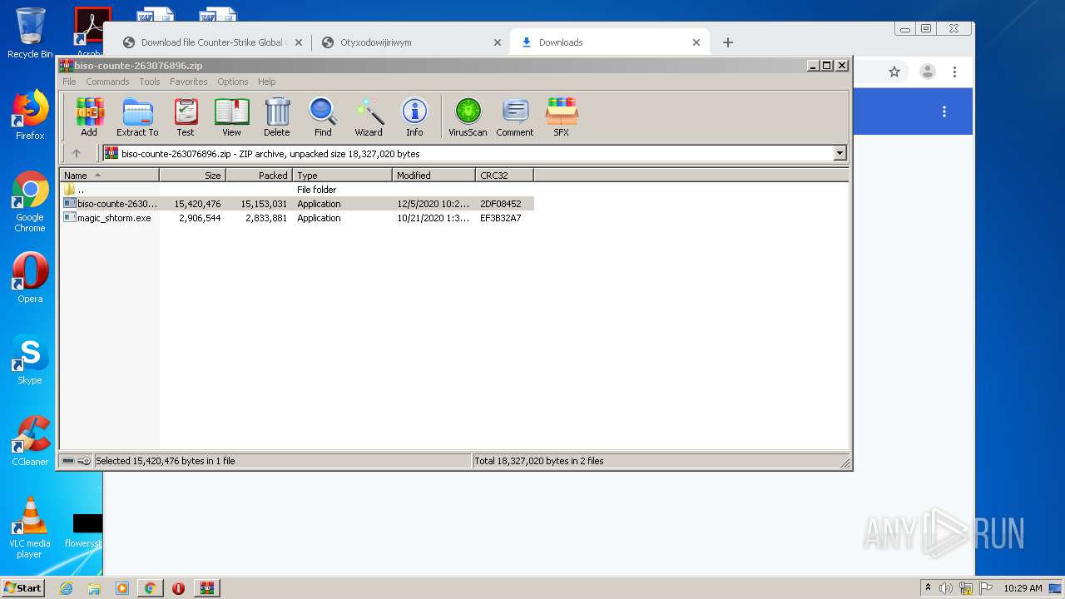Go up one folder with the arrow icon
Image resolution: width=1065 pixels, height=599 pixels.
pos(77,153)
